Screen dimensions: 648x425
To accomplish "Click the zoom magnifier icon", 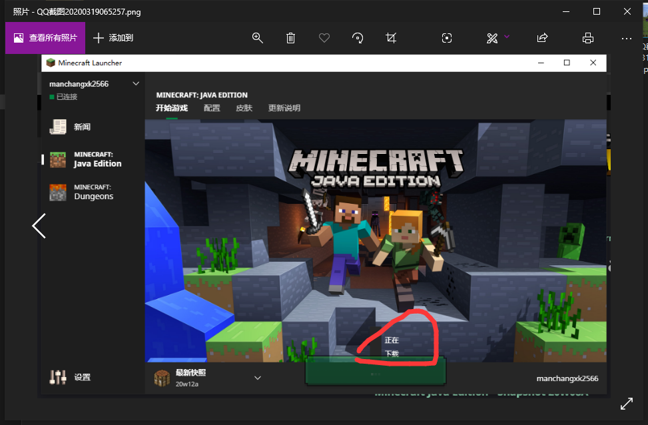I will point(258,38).
